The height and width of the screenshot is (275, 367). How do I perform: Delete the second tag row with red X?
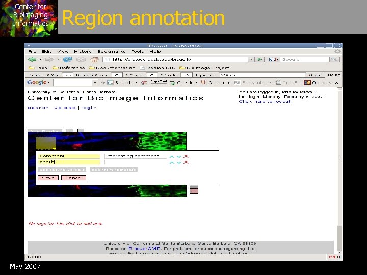pyautogui.click(x=186, y=162)
